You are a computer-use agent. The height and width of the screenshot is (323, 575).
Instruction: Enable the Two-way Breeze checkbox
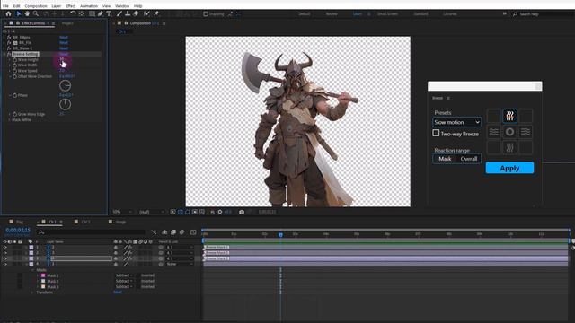click(436, 133)
